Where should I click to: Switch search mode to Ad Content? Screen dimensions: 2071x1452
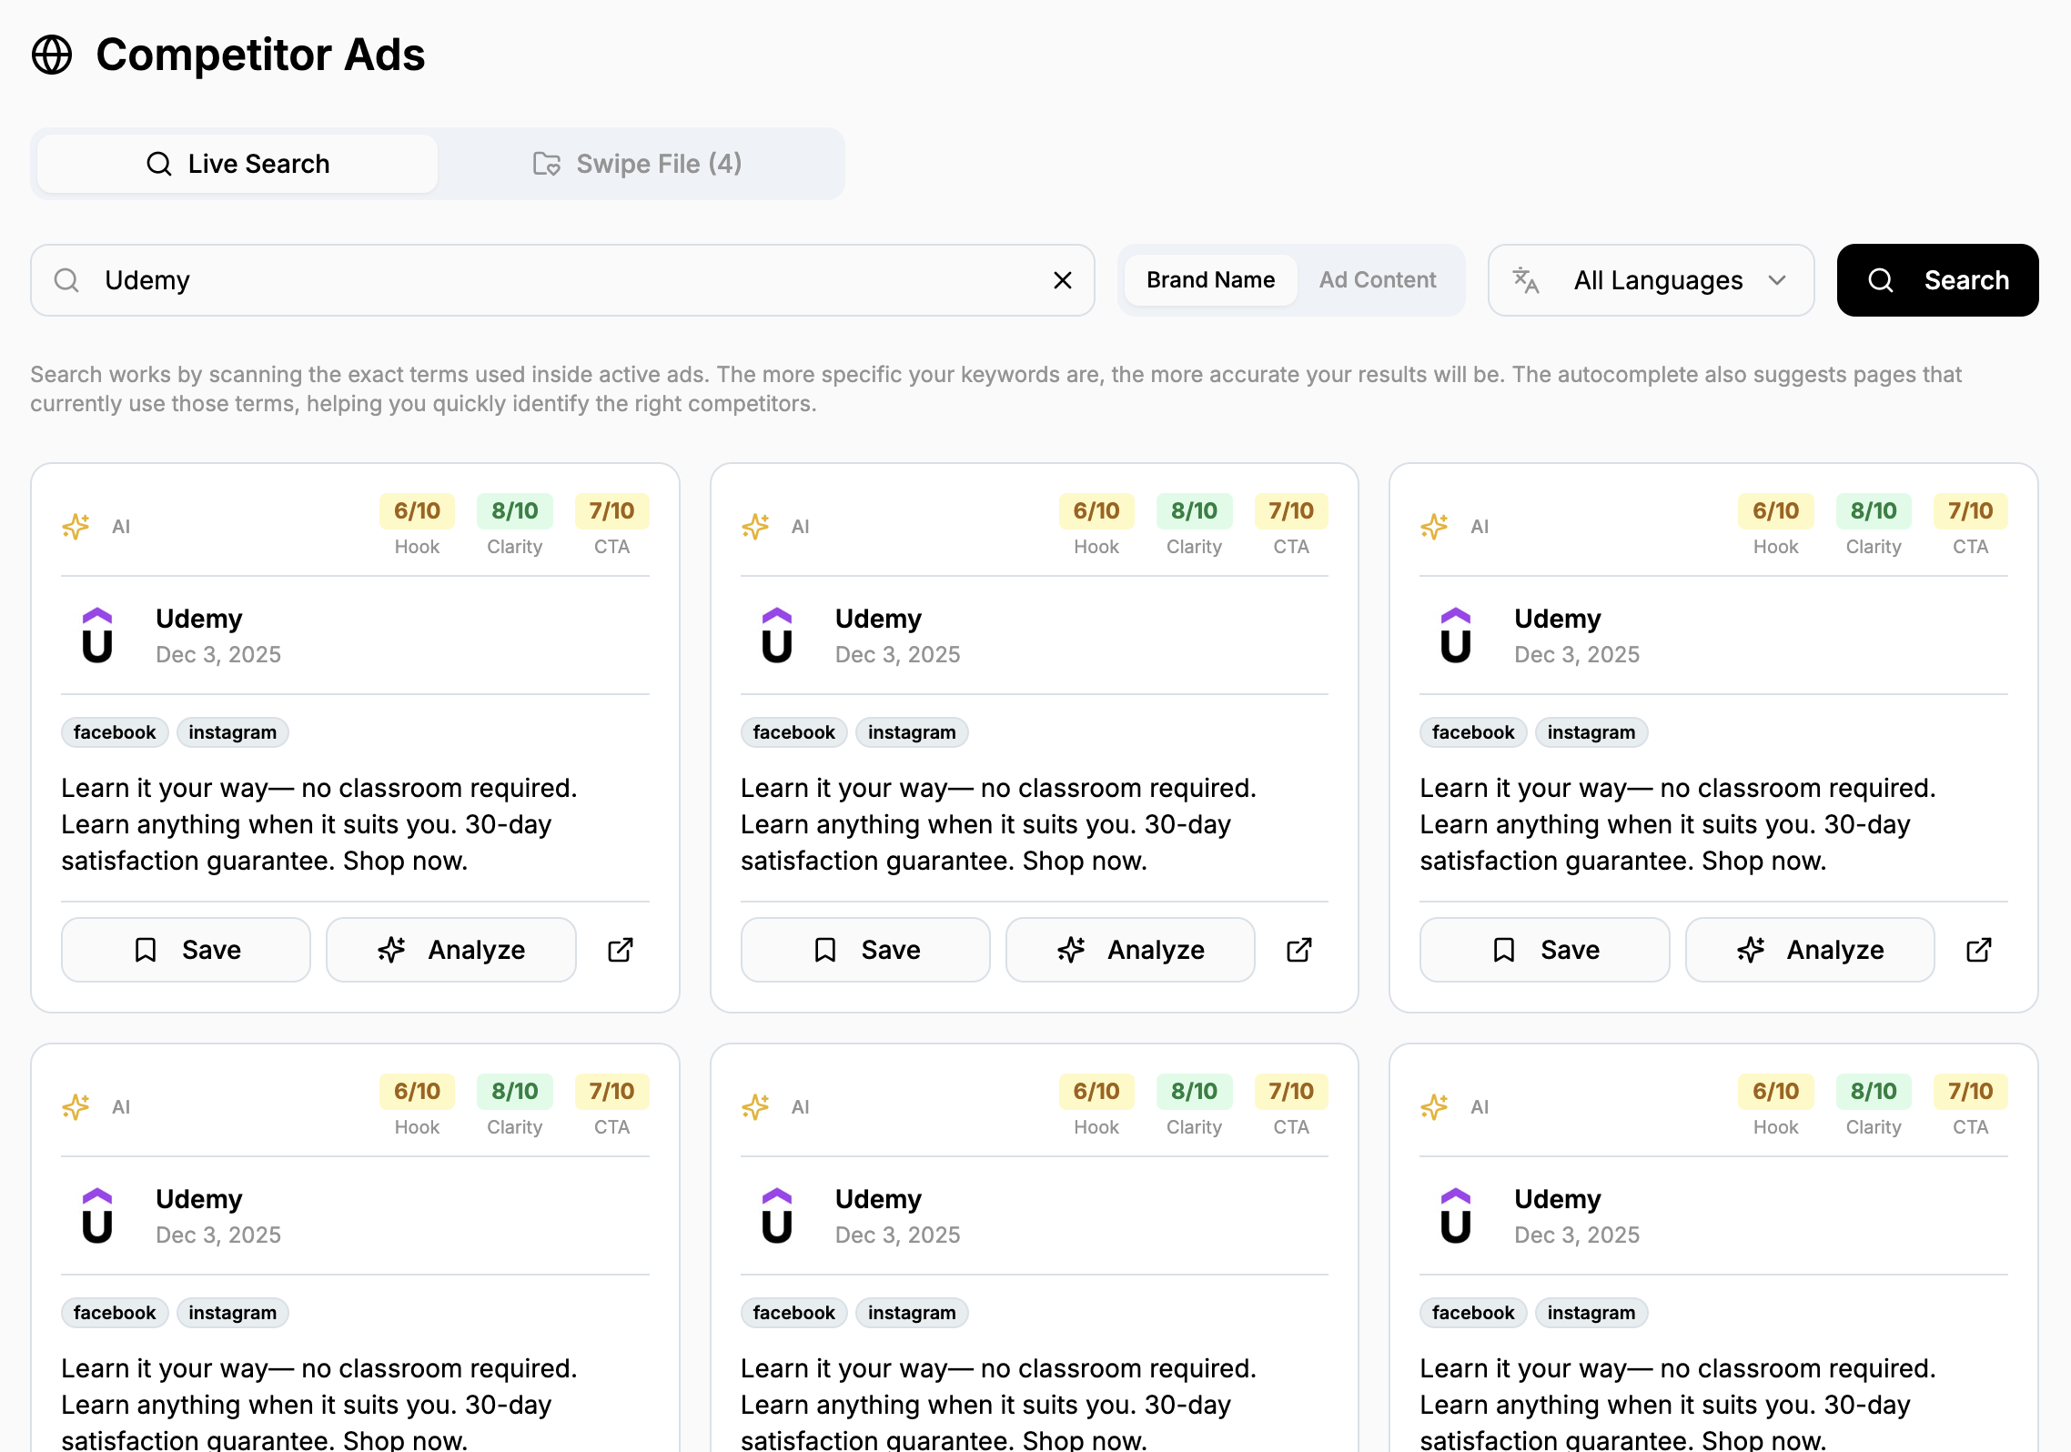(1378, 280)
